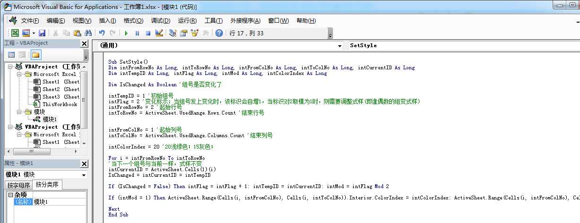Screen dimensions: 580x223
Task: Switch to Microsoft Excel view icon
Action: point(15,33)
